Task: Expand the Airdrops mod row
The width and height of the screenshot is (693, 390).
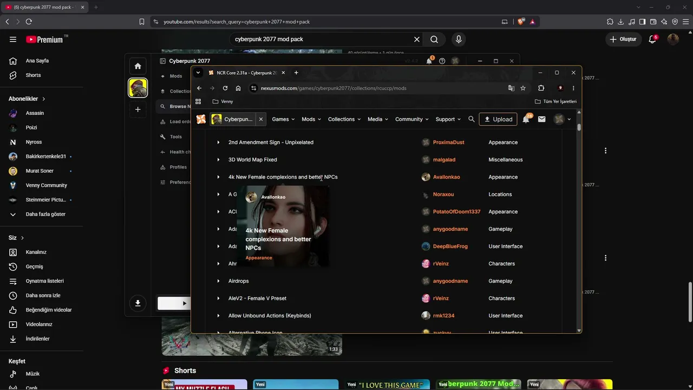Action: click(x=218, y=281)
